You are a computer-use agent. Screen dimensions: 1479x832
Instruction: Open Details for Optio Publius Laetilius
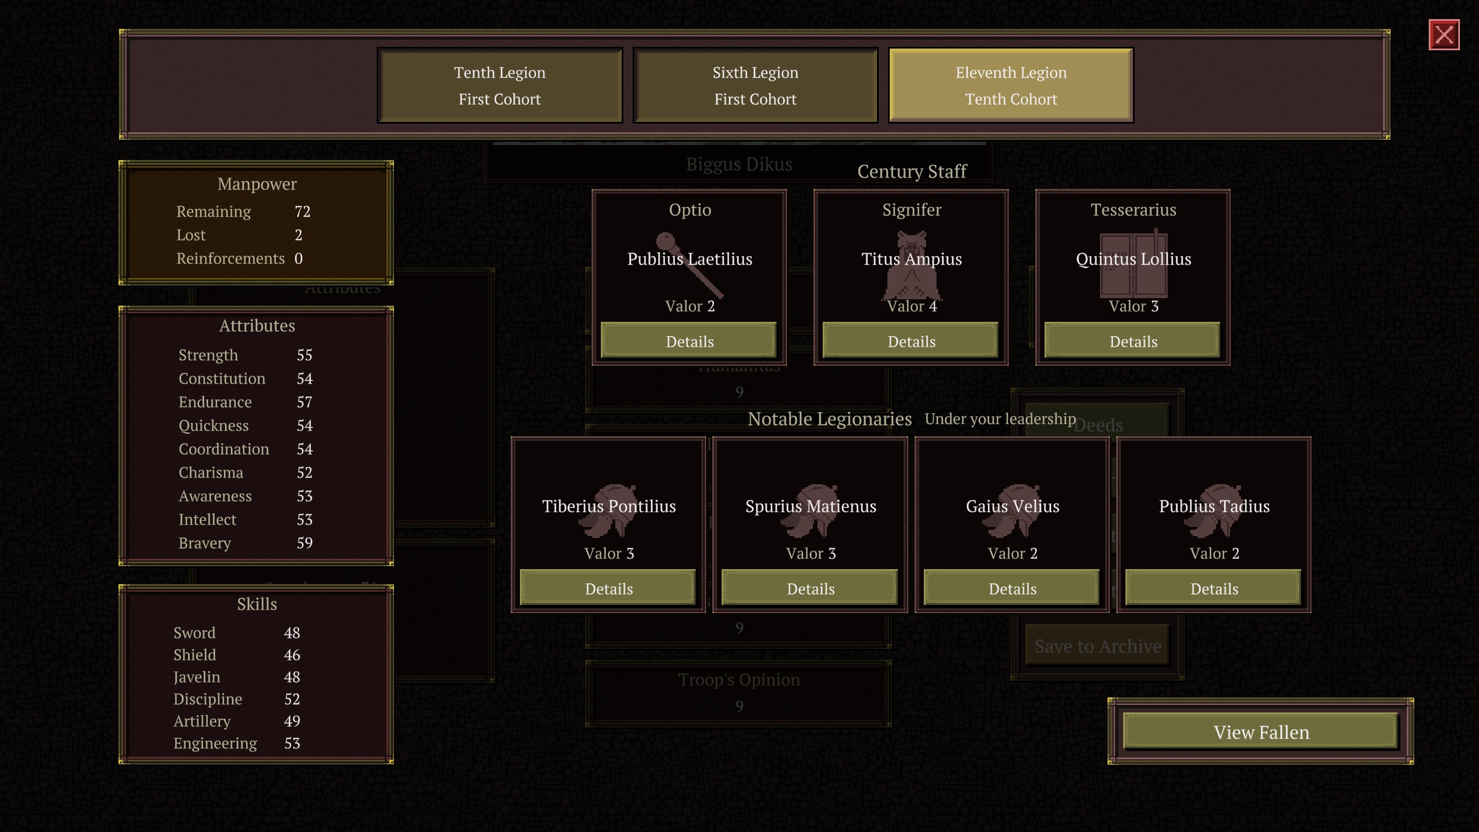689,341
